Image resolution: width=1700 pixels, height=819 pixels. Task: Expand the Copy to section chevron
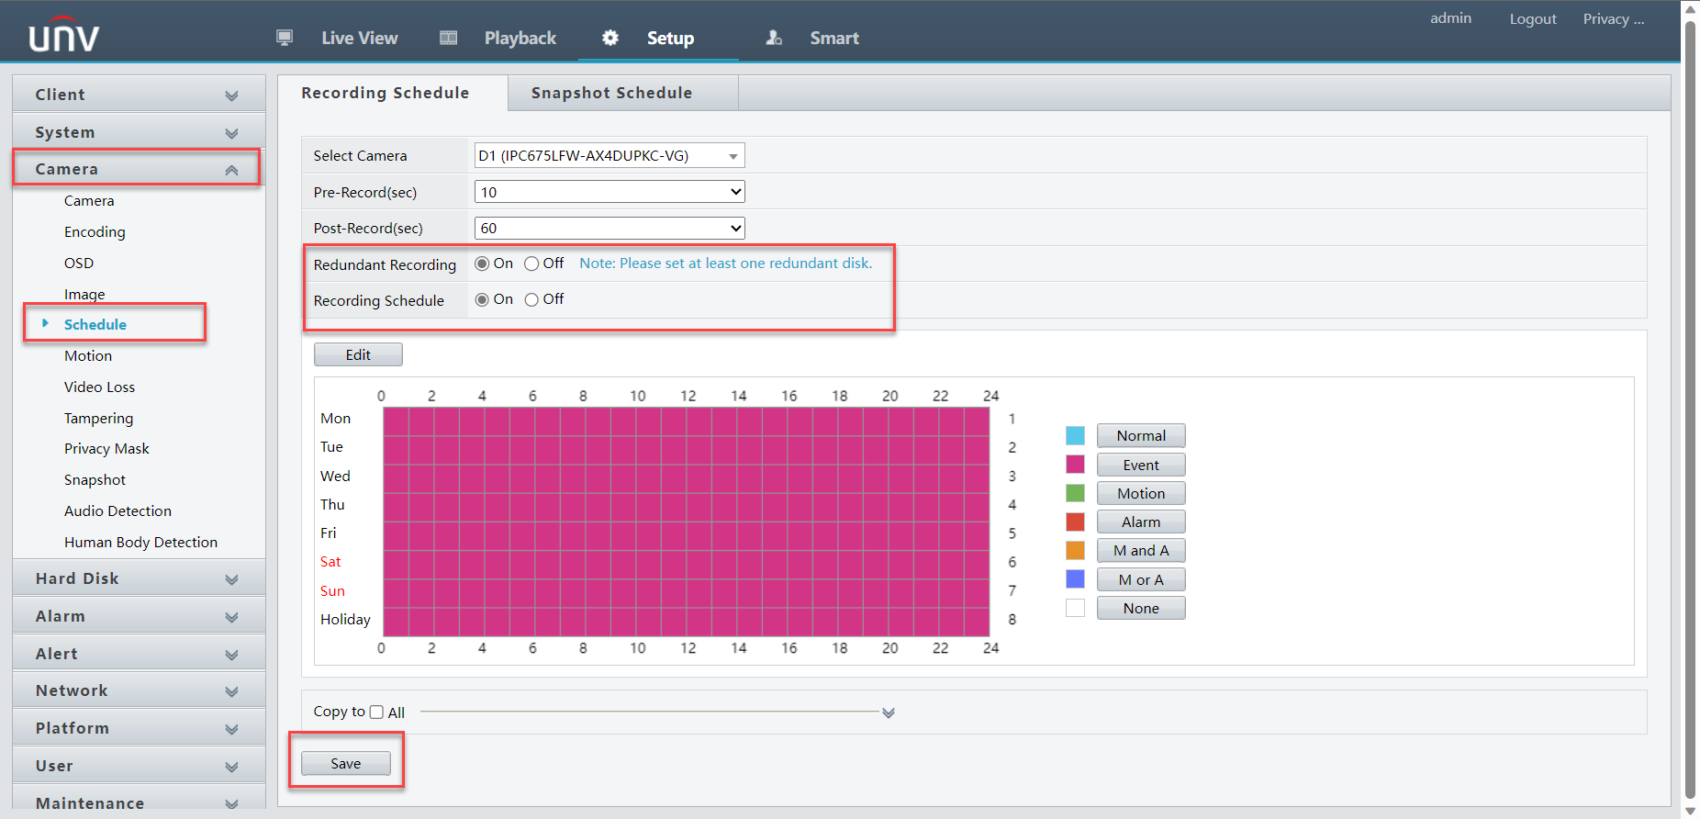point(888,712)
